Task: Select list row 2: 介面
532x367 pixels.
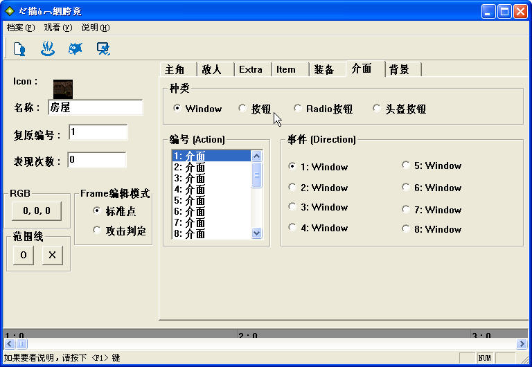Action: tap(212, 167)
